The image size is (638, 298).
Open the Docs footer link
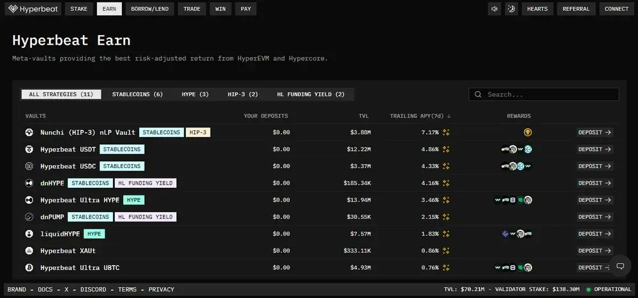tap(45, 290)
